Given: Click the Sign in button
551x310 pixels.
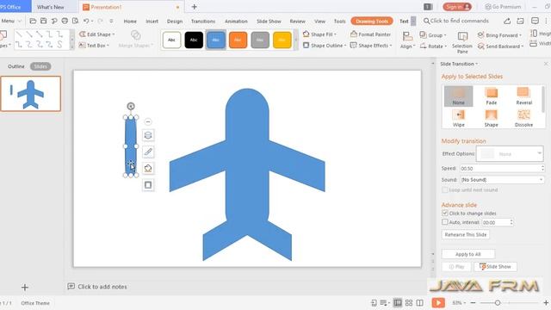Looking at the screenshot, I should click(457, 7).
